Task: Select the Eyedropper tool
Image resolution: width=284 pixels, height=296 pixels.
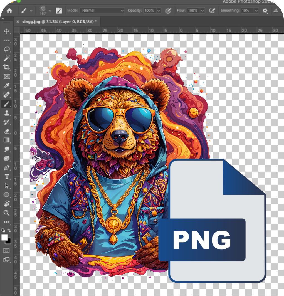Action: click(x=6, y=85)
